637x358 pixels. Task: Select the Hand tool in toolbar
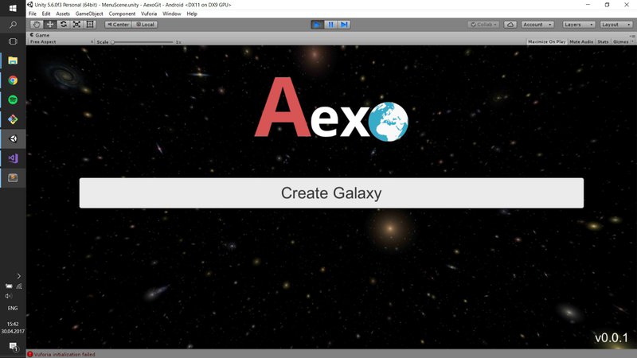point(37,25)
